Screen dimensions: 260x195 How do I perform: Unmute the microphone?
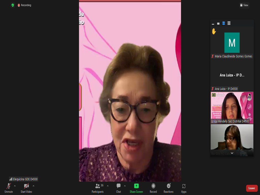click(x=9, y=187)
